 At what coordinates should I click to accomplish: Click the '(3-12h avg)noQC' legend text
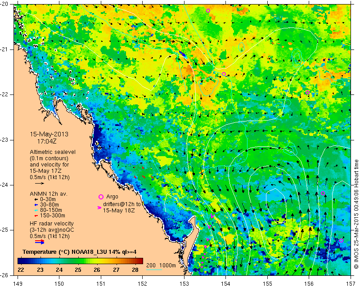[52, 229]
